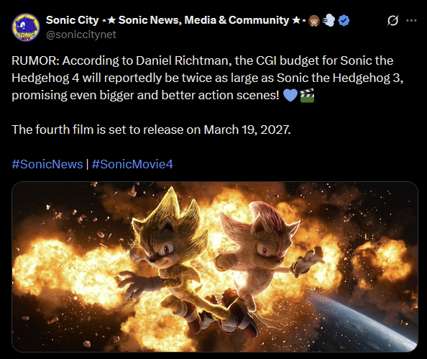Click the lion emoji in the display name
The width and height of the screenshot is (427, 359).
(x=314, y=21)
